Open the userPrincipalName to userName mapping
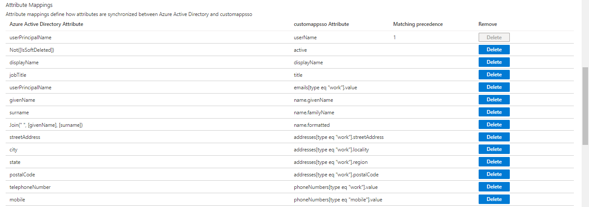The image size is (589, 207). point(30,38)
